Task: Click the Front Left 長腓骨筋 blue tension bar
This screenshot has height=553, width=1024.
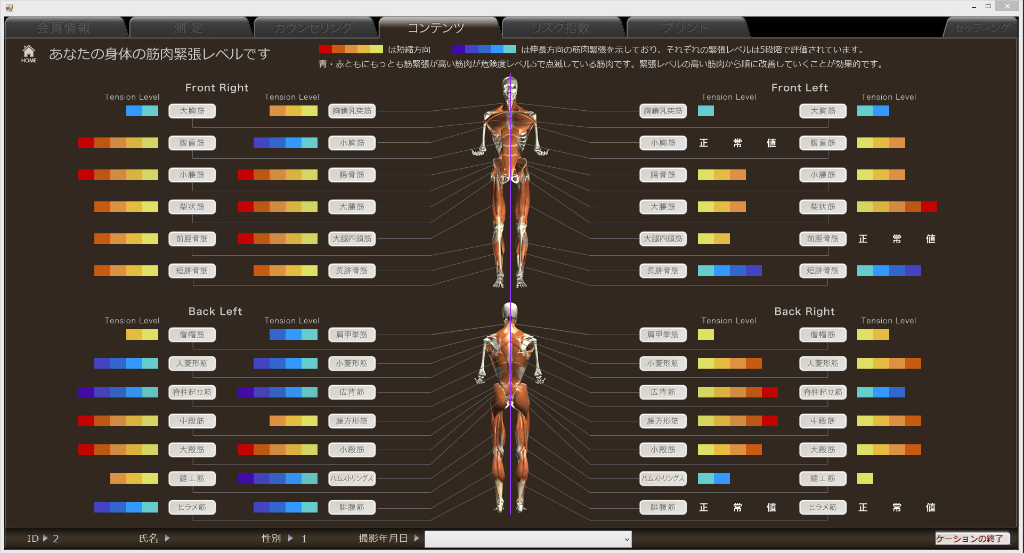Action: [729, 271]
